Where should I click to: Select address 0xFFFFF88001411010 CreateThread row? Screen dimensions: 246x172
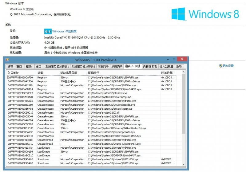point(92,140)
